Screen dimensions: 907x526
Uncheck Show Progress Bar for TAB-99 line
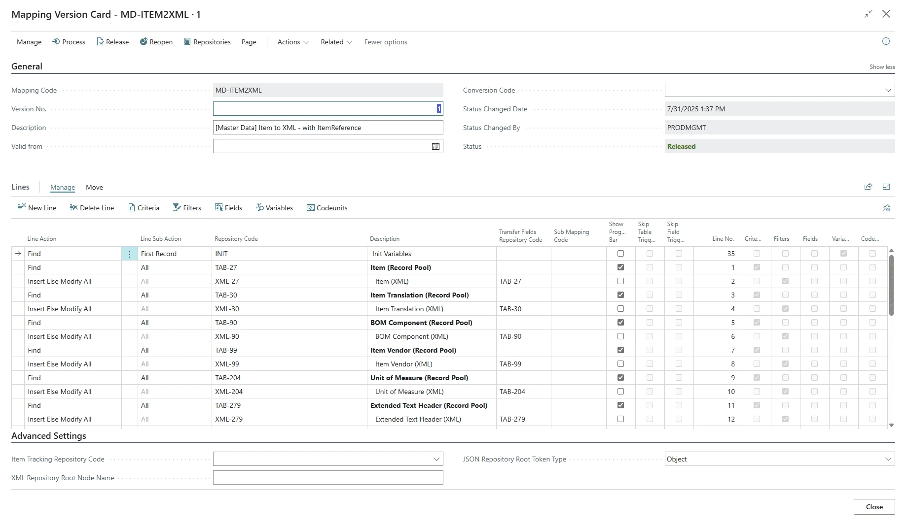(x=620, y=350)
